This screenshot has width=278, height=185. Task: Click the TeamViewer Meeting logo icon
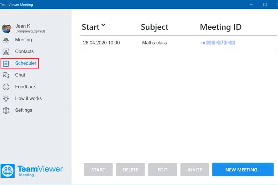click(8, 171)
